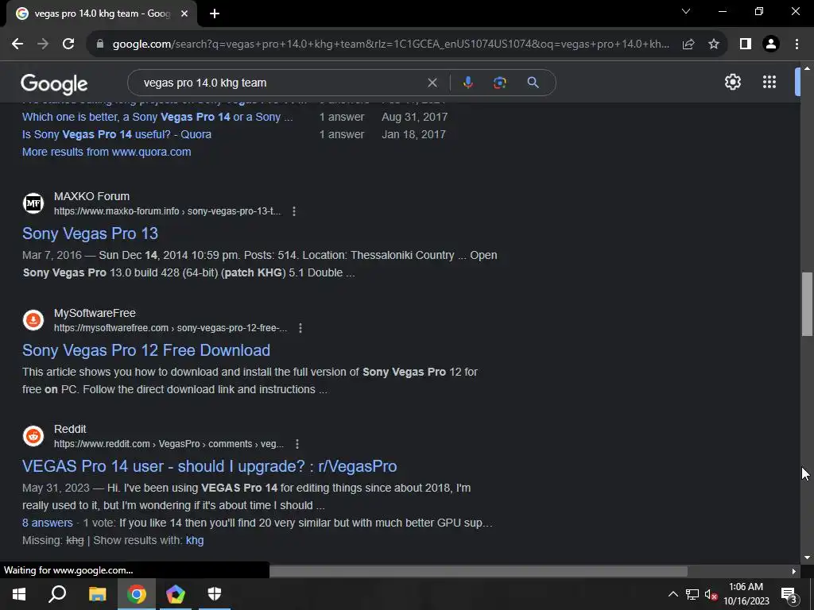Image resolution: width=814 pixels, height=610 pixels.
Task: Open Sony Vegas Pro 12 Free Download result
Action: 146,350
